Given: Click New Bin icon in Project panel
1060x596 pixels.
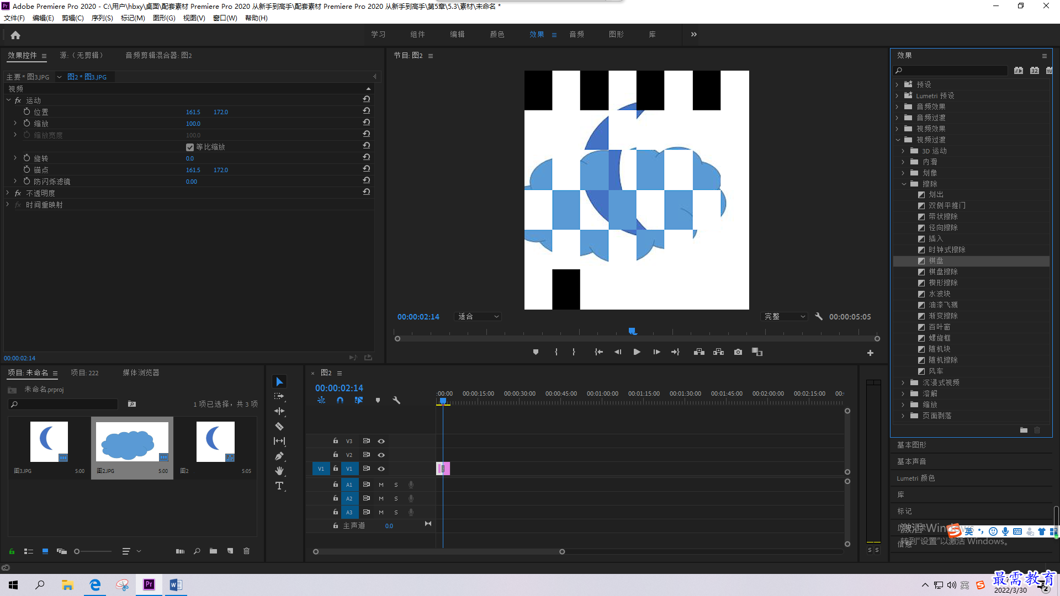Looking at the screenshot, I should pos(213,551).
